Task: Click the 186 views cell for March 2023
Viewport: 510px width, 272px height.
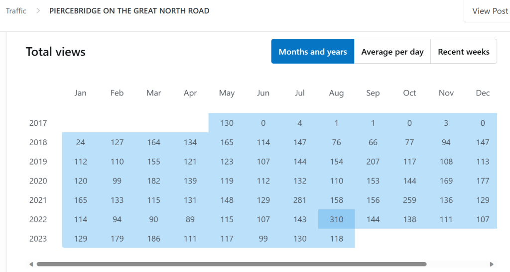Action: tap(153, 239)
